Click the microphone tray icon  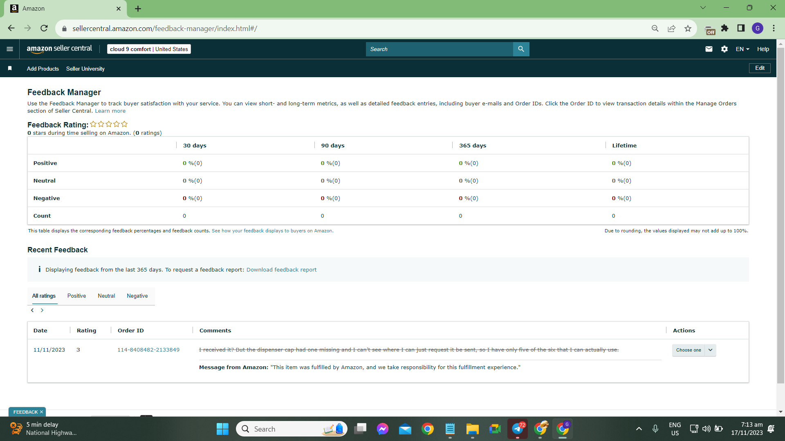(x=655, y=429)
